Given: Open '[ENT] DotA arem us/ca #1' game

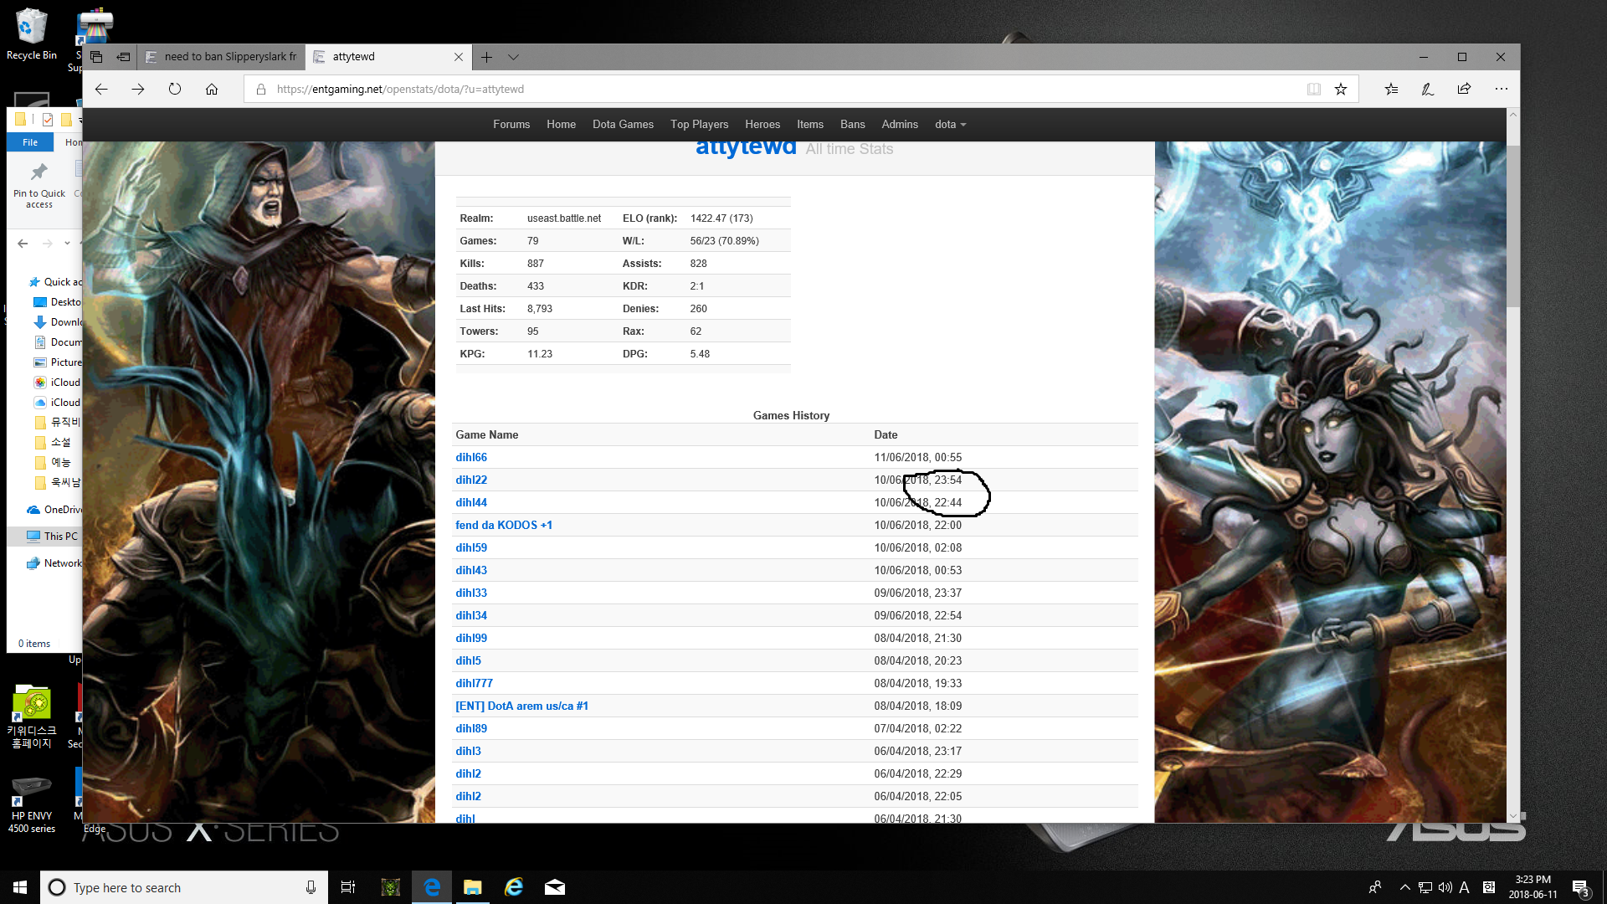Looking at the screenshot, I should [521, 706].
